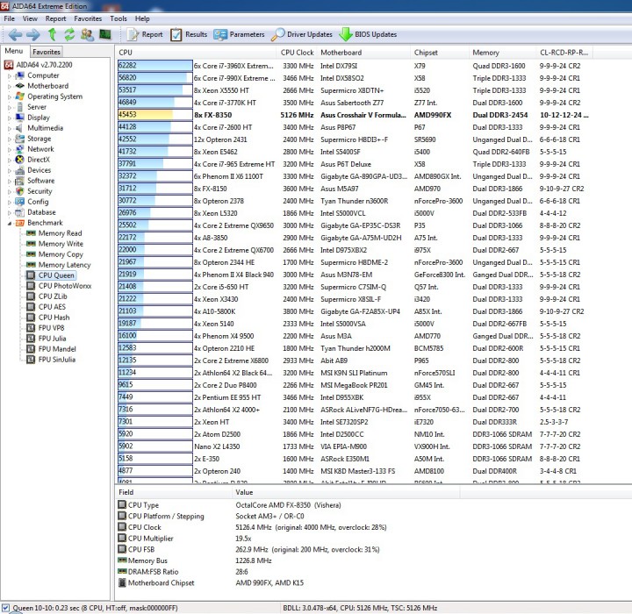
Task: Open the Memory Latency benchmark
Action: (x=59, y=265)
